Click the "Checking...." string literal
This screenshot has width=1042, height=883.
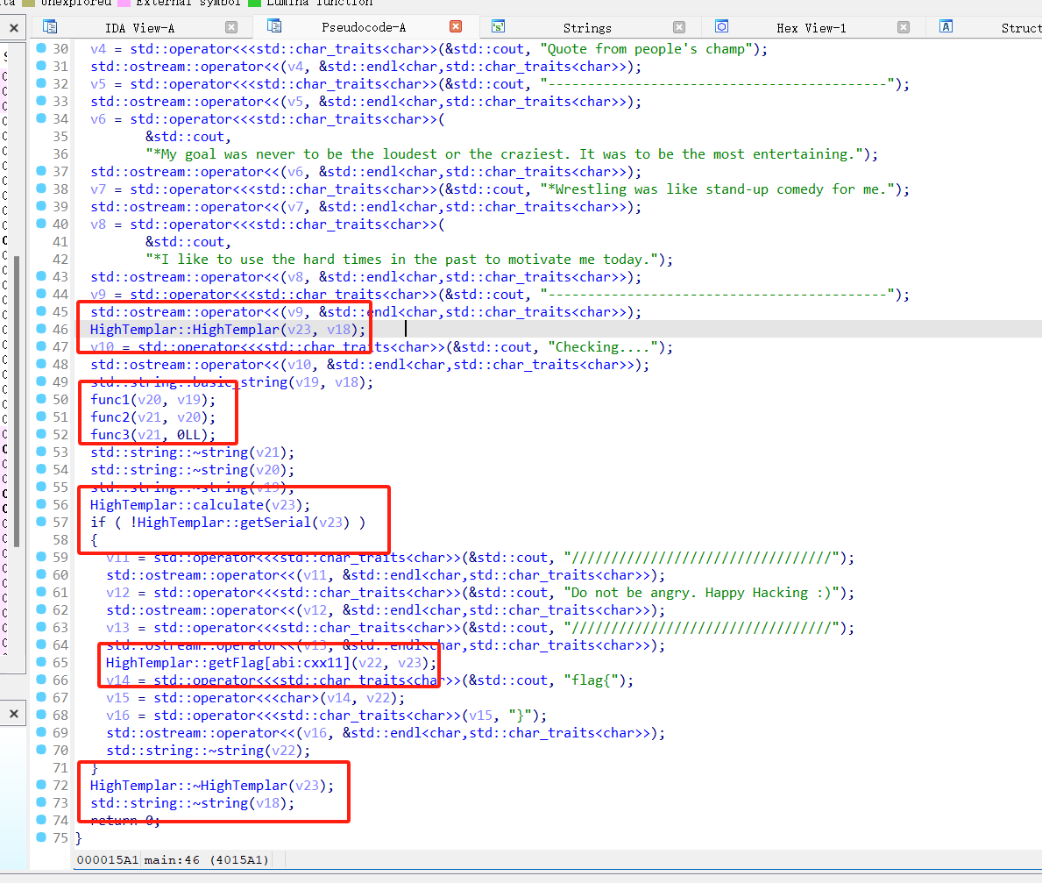(x=603, y=347)
